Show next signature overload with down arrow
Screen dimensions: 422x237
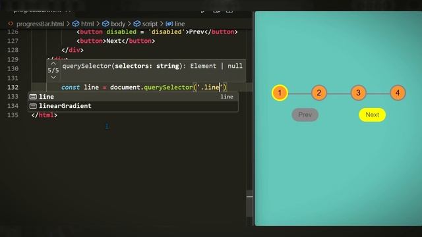click(53, 77)
